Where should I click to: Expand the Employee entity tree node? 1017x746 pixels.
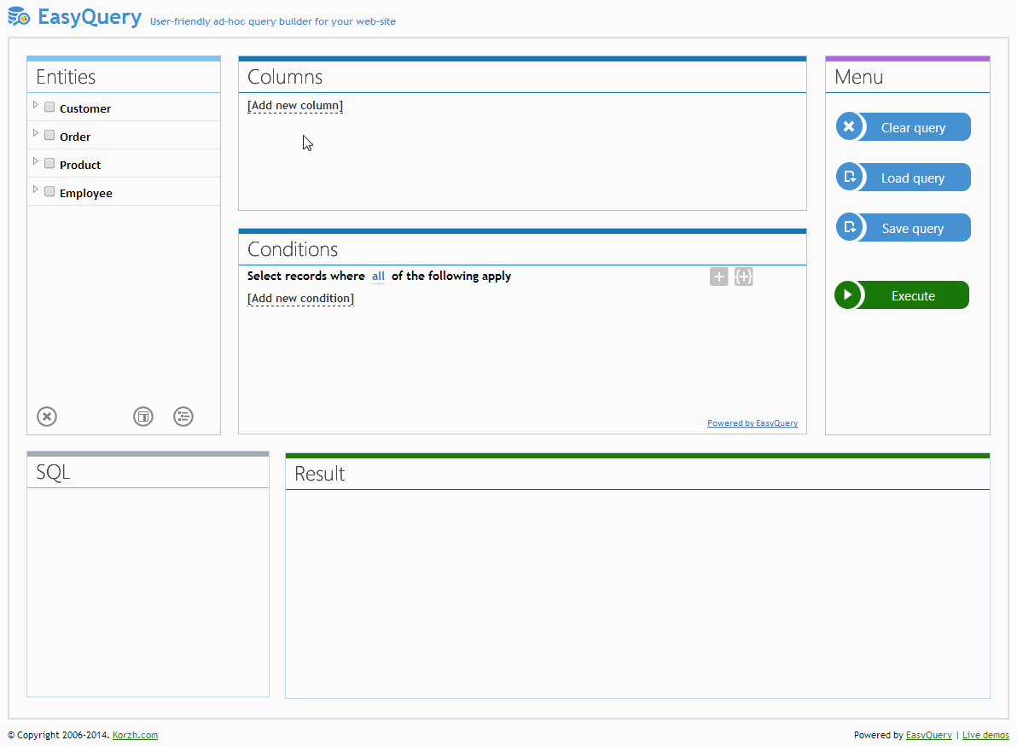coord(35,189)
